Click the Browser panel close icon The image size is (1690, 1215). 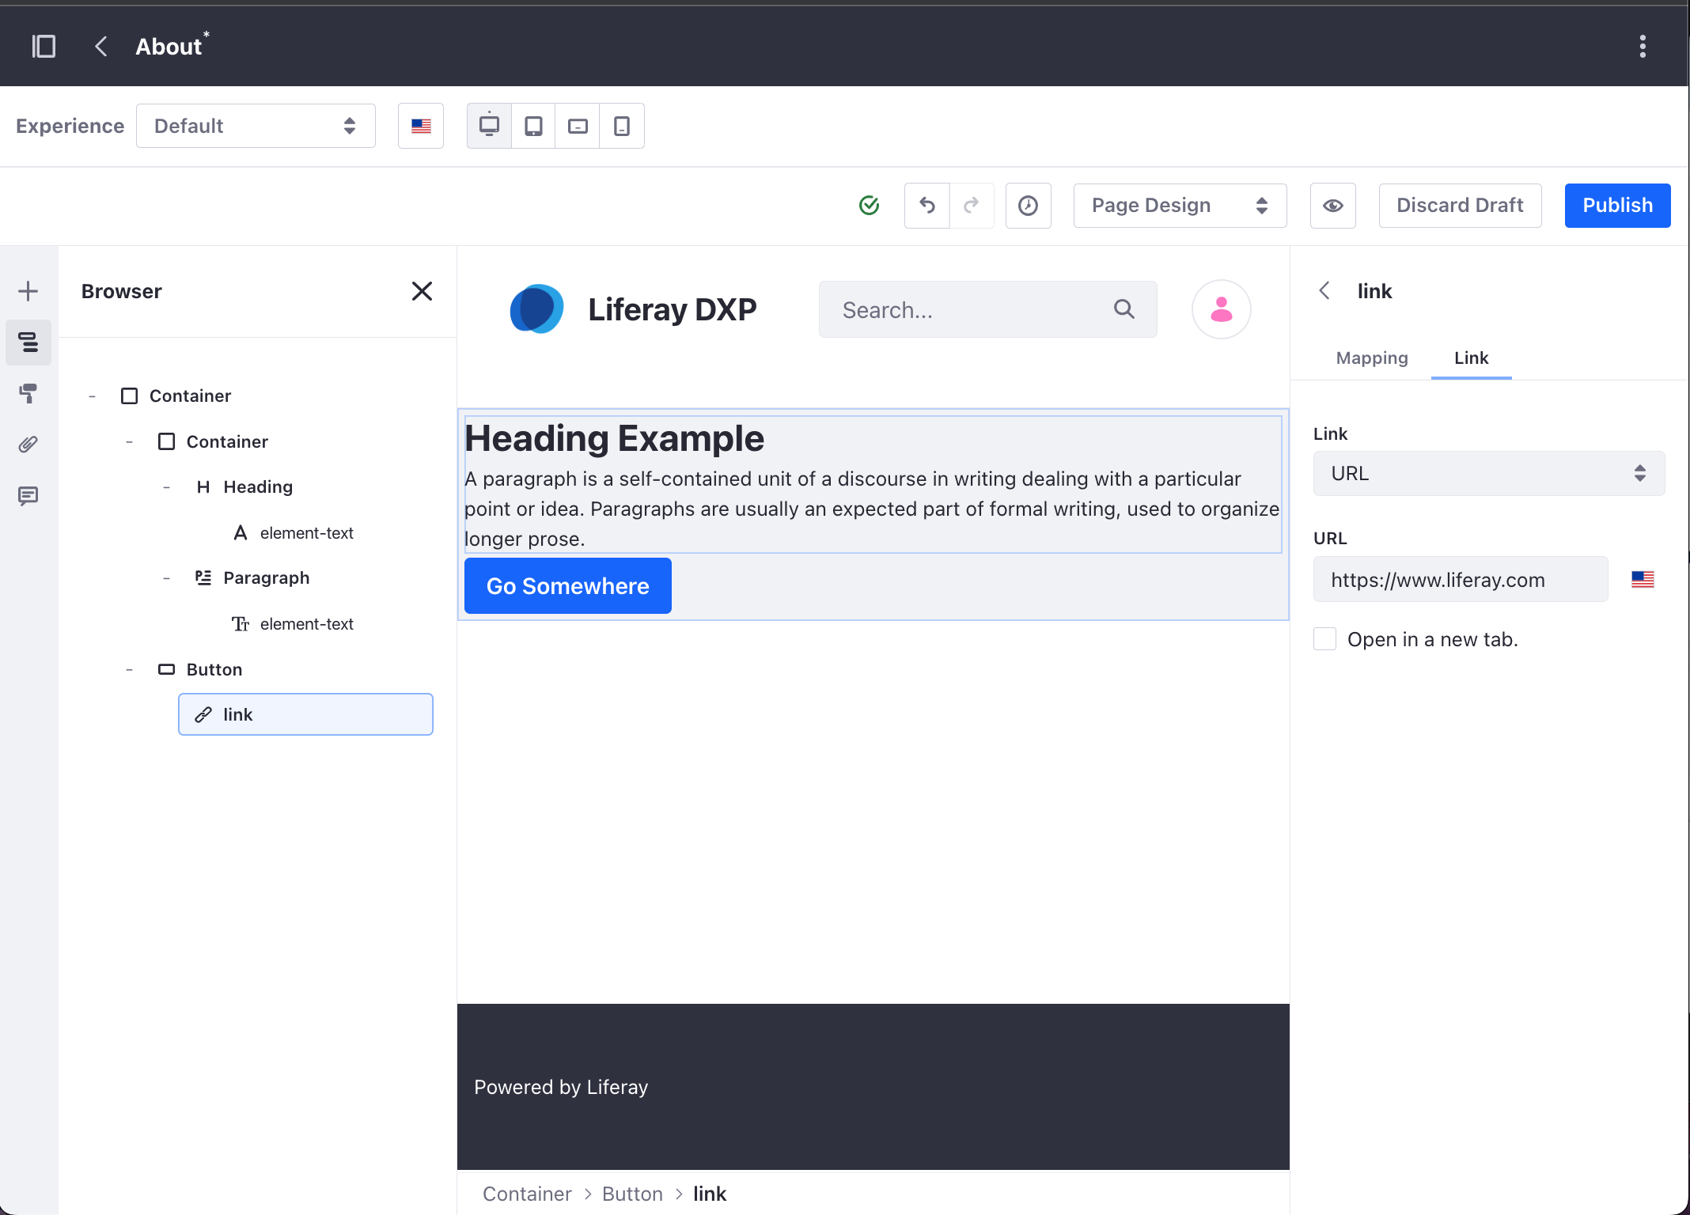coord(422,290)
